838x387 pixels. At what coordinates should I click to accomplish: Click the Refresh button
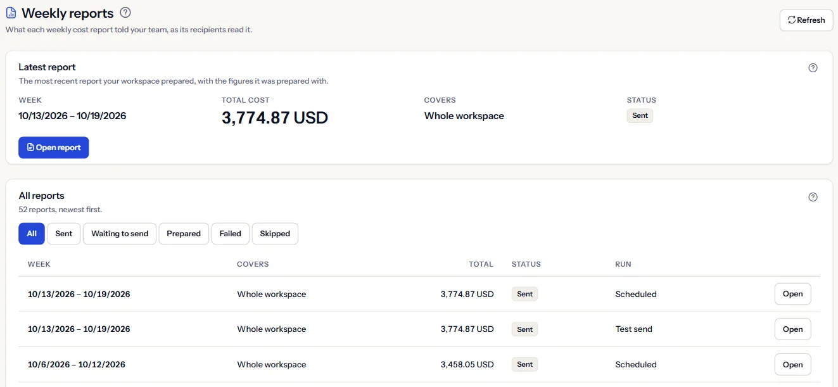coord(806,20)
